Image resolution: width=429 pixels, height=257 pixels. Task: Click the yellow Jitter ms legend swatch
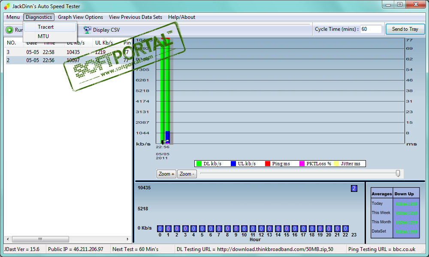336,164
